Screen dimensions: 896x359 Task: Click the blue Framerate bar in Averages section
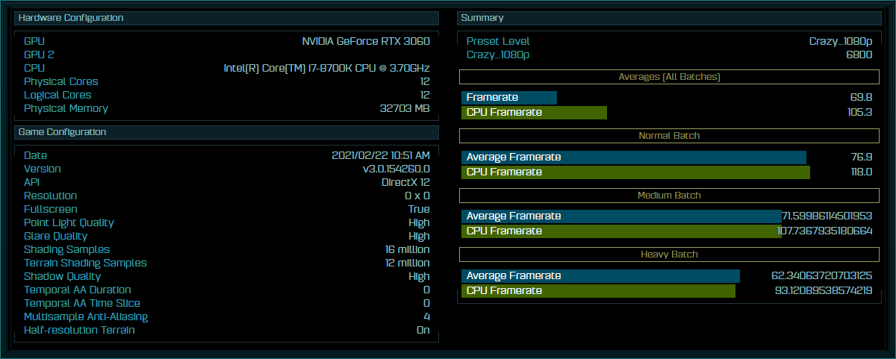click(x=509, y=98)
